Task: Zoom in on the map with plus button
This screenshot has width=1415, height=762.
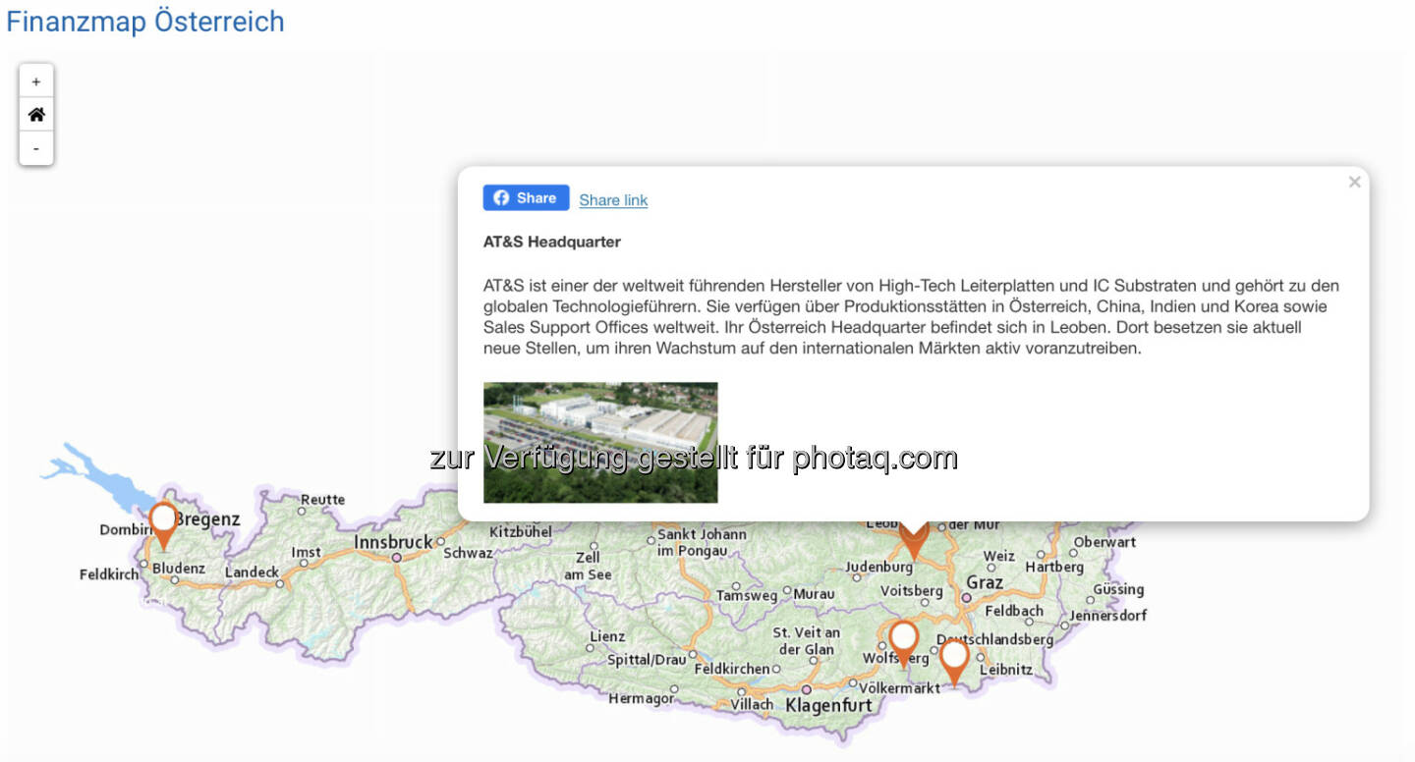Action: [x=36, y=82]
